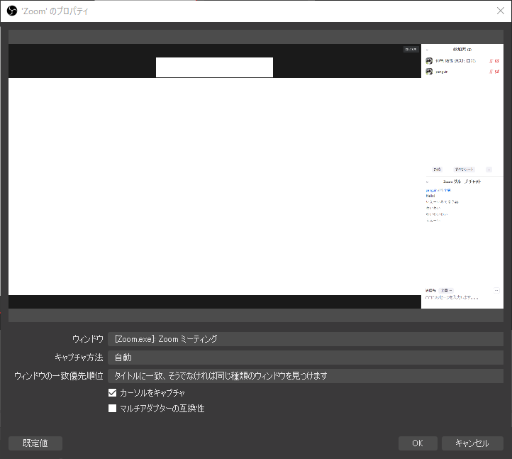Click the first participant avatar in the preview
Viewport: 512px width, 459px height.
click(429, 61)
